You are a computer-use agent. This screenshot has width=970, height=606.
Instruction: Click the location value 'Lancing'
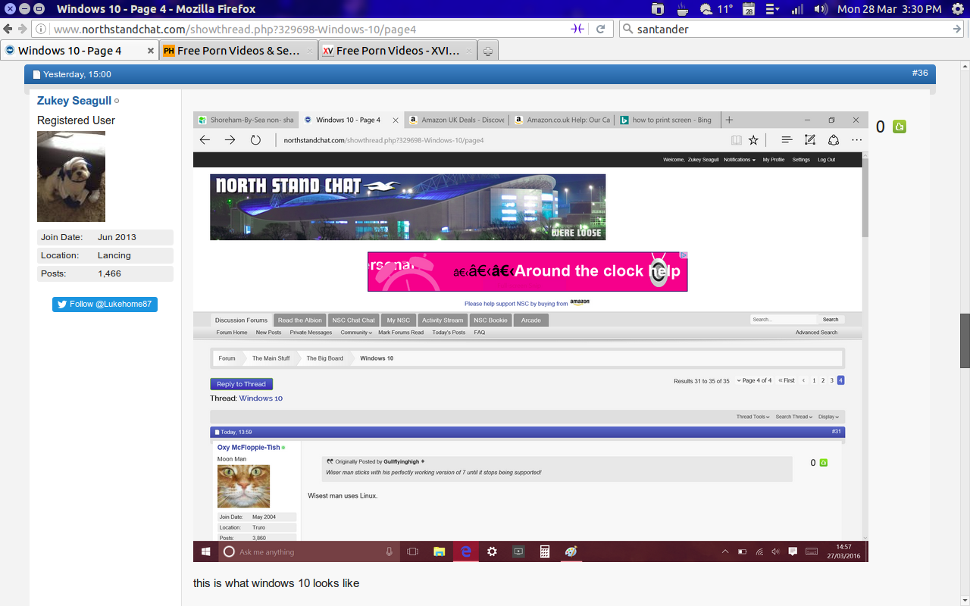[x=114, y=255]
